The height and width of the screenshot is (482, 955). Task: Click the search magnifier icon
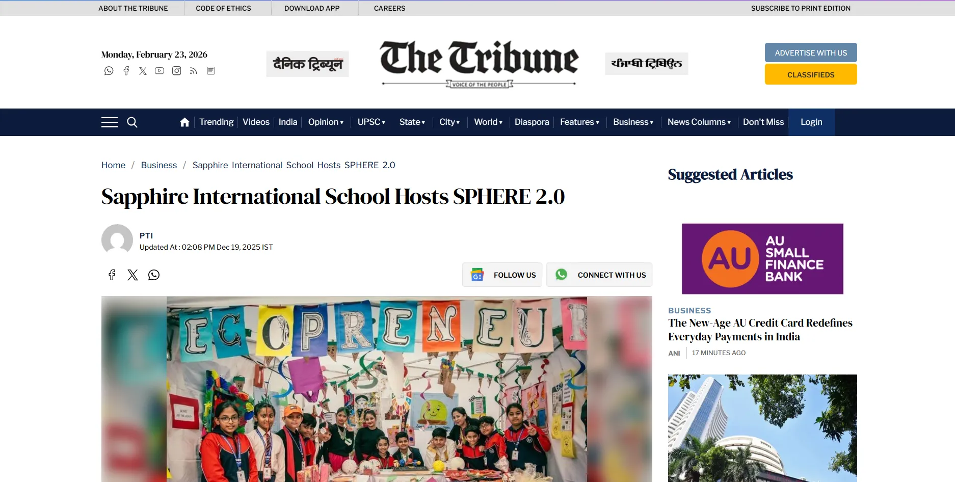click(132, 122)
